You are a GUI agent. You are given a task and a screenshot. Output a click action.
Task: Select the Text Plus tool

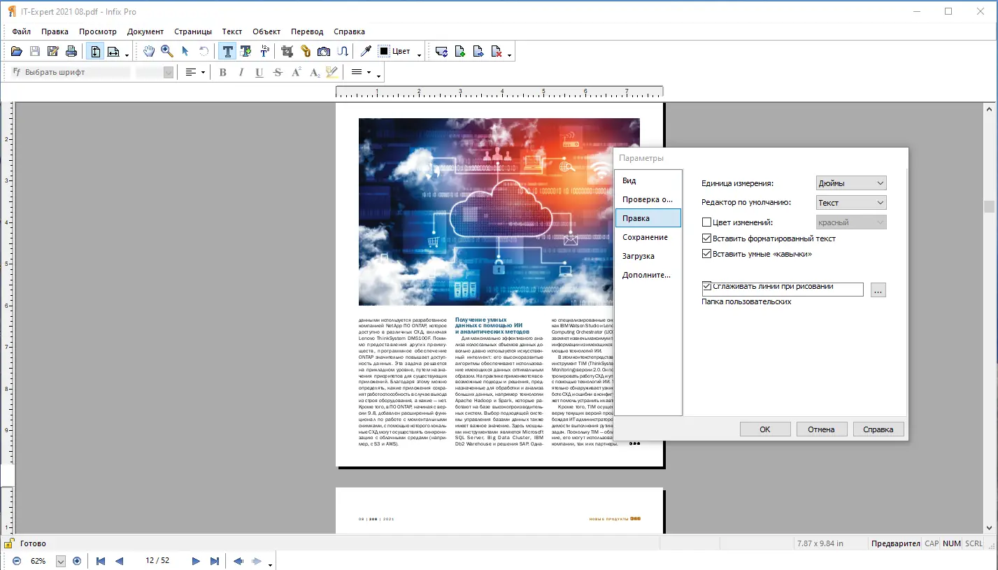(245, 51)
